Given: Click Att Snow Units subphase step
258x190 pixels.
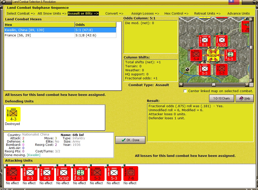Looking at the screenshot, I should tap(52, 14).
